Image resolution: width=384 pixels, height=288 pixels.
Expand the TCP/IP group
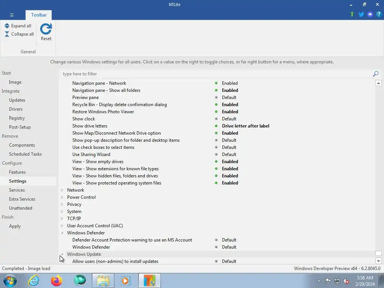(62, 219)
